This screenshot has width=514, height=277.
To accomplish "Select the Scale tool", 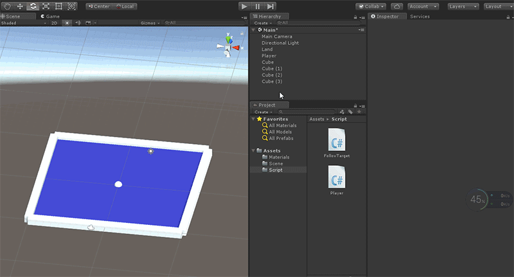I will pyautogui.click(x=46, y=6).
